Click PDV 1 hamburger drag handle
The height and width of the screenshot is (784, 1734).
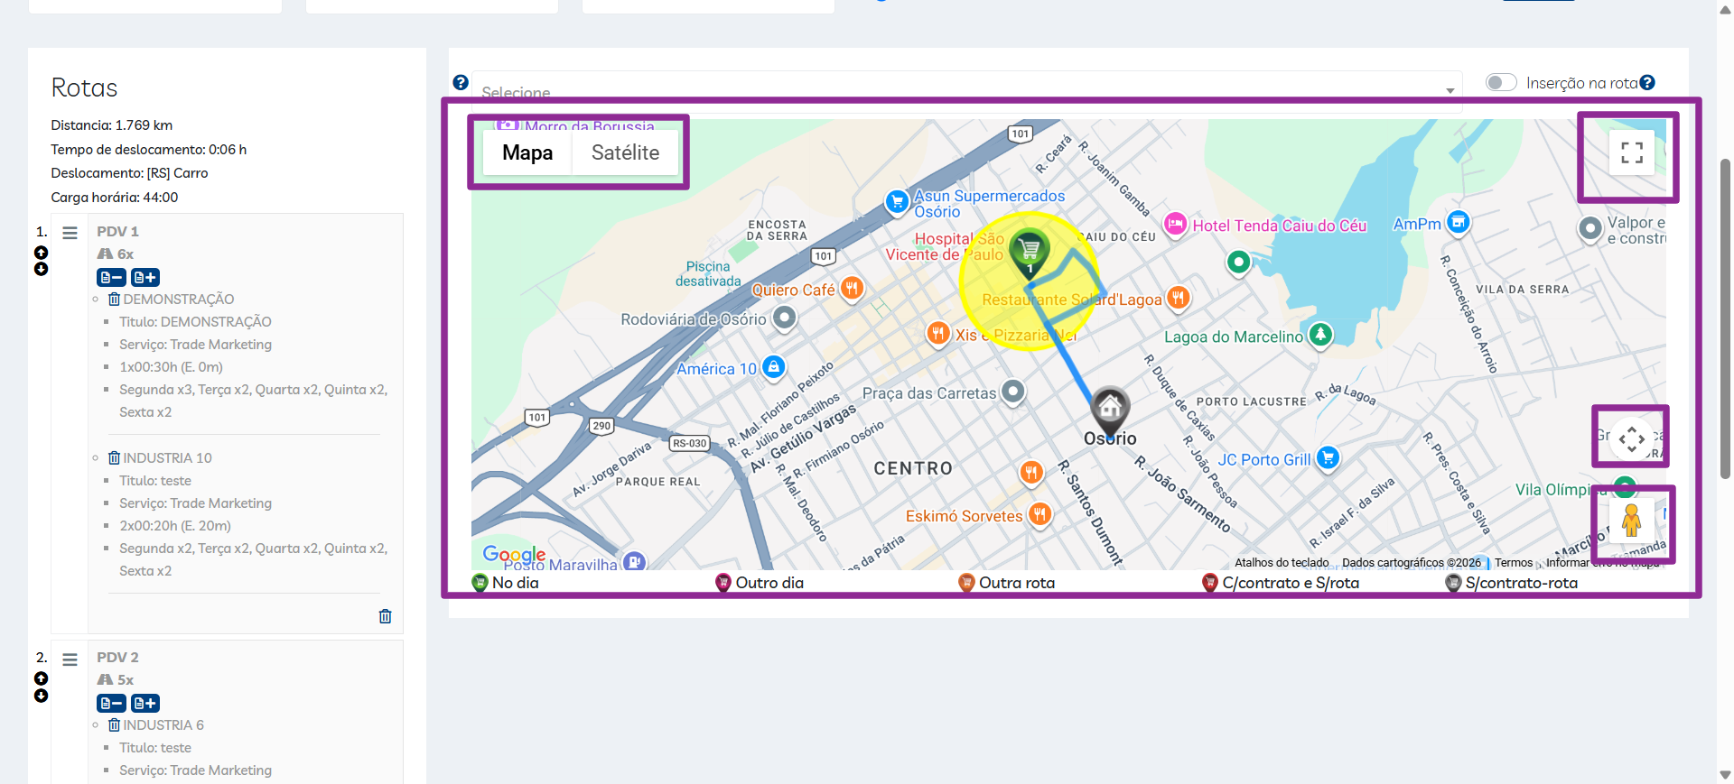[70, 233]
